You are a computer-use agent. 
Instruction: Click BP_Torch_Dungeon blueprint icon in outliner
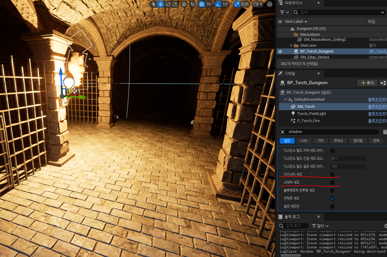[x=296, y=51]
